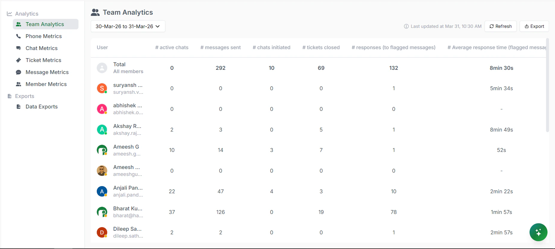Click the Refresh button
The height and width of the screenshot is (249, 555).
click(x=500, y=26)
